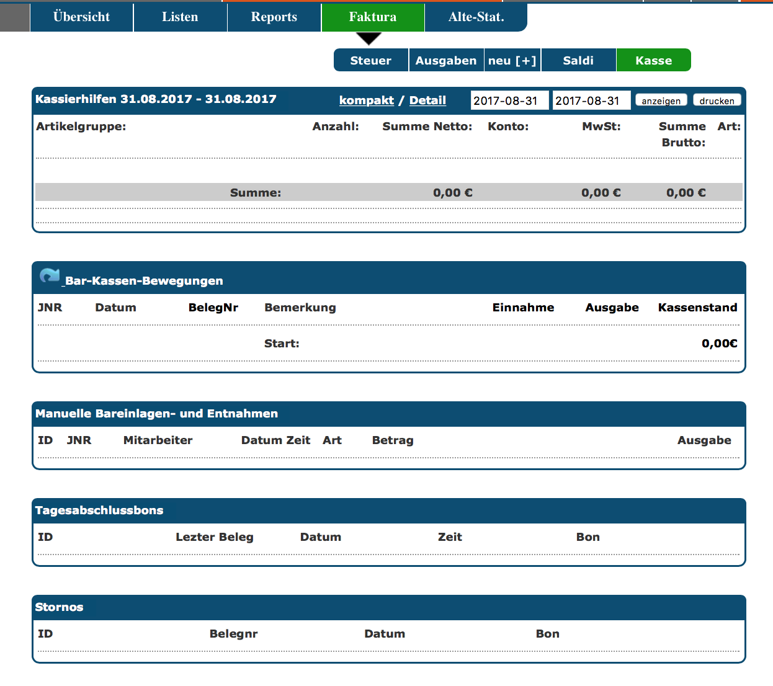Click the gray tab left of Übersicht
773x686 pixels.
click(15, 17)
